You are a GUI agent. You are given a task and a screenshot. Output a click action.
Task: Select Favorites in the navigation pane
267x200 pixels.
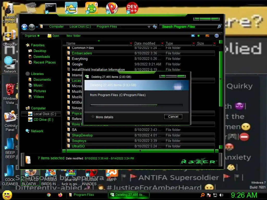pos(38,45)
